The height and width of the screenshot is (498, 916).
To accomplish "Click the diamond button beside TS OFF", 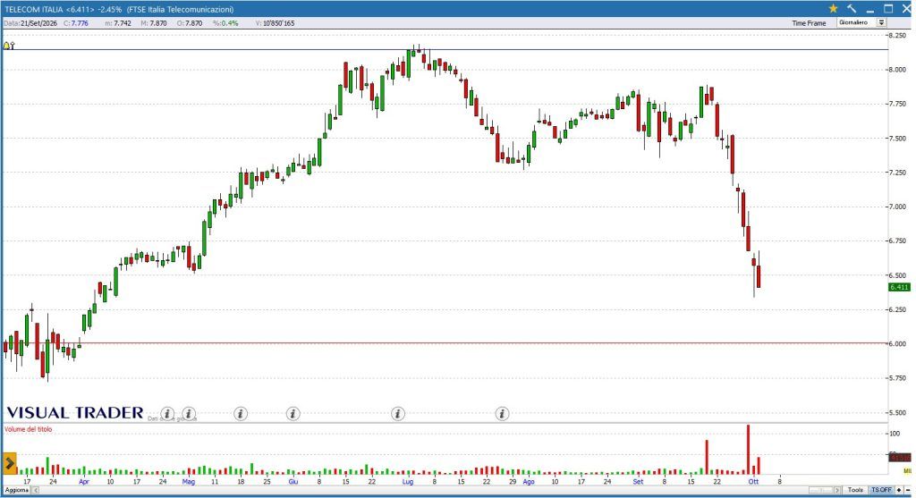I will pos(898,490).
